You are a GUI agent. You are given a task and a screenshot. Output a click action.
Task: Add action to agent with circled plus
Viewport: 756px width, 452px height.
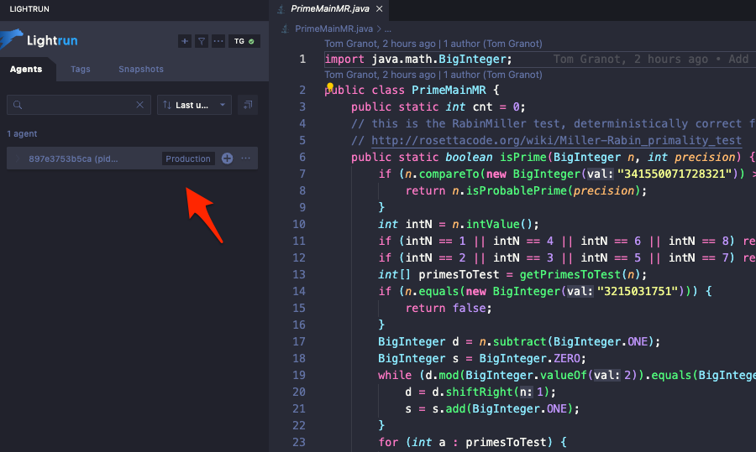227,158
